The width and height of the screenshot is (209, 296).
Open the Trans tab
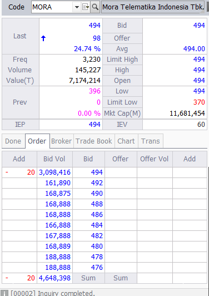(151, 141)
